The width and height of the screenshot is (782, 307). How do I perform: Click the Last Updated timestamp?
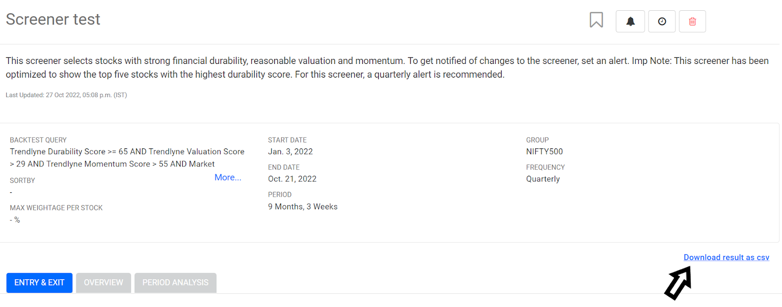click(66, 95)
